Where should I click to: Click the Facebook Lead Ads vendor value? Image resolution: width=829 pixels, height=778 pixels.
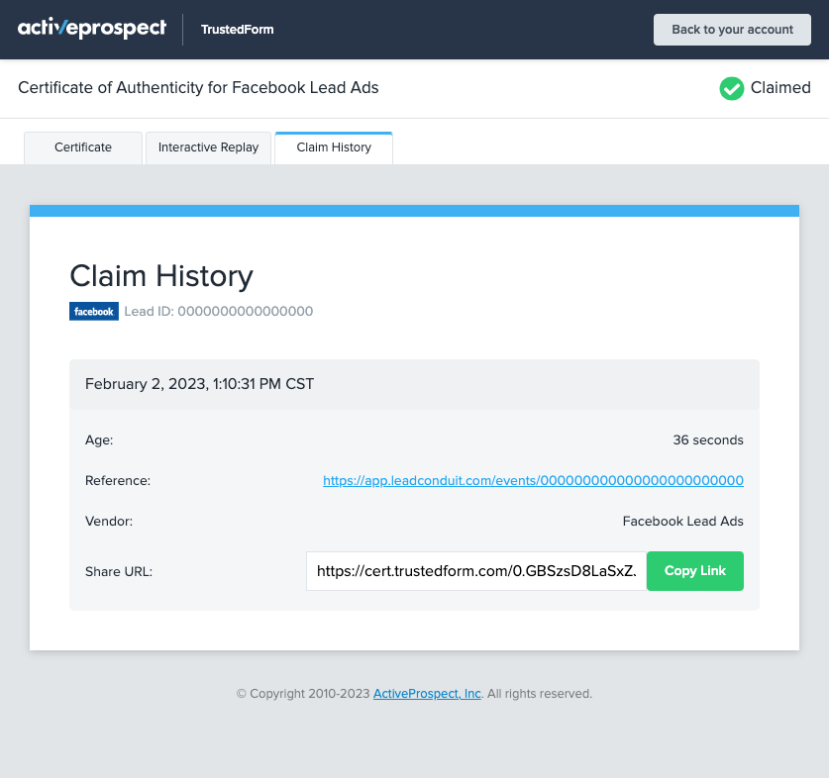682,521
